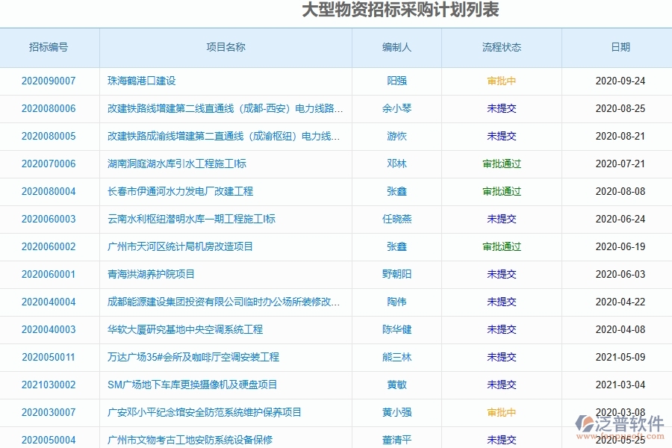Open bid number 2020090007
The width and height of the screenshot is (672, 448).
click(49, 81)
